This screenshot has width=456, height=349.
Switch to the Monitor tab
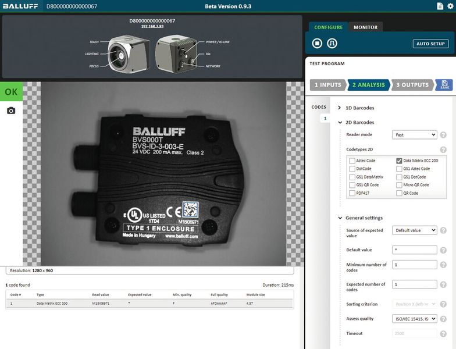tap(365, 27)
